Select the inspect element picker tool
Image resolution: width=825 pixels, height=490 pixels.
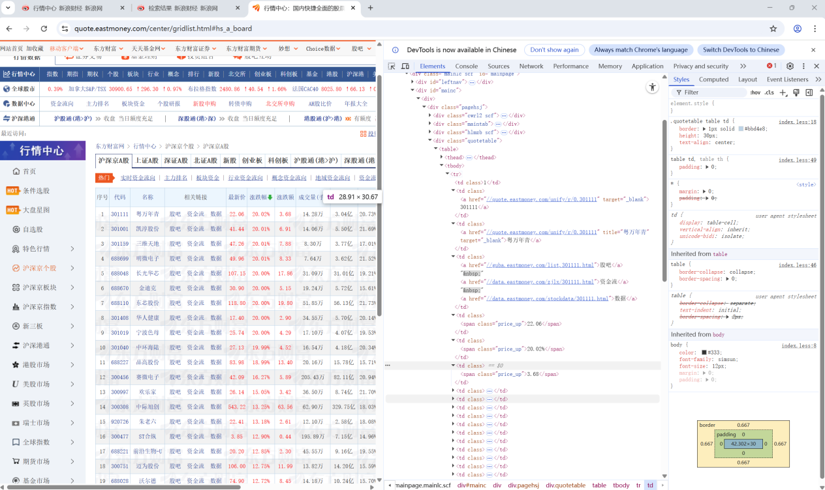coord(392,66)
